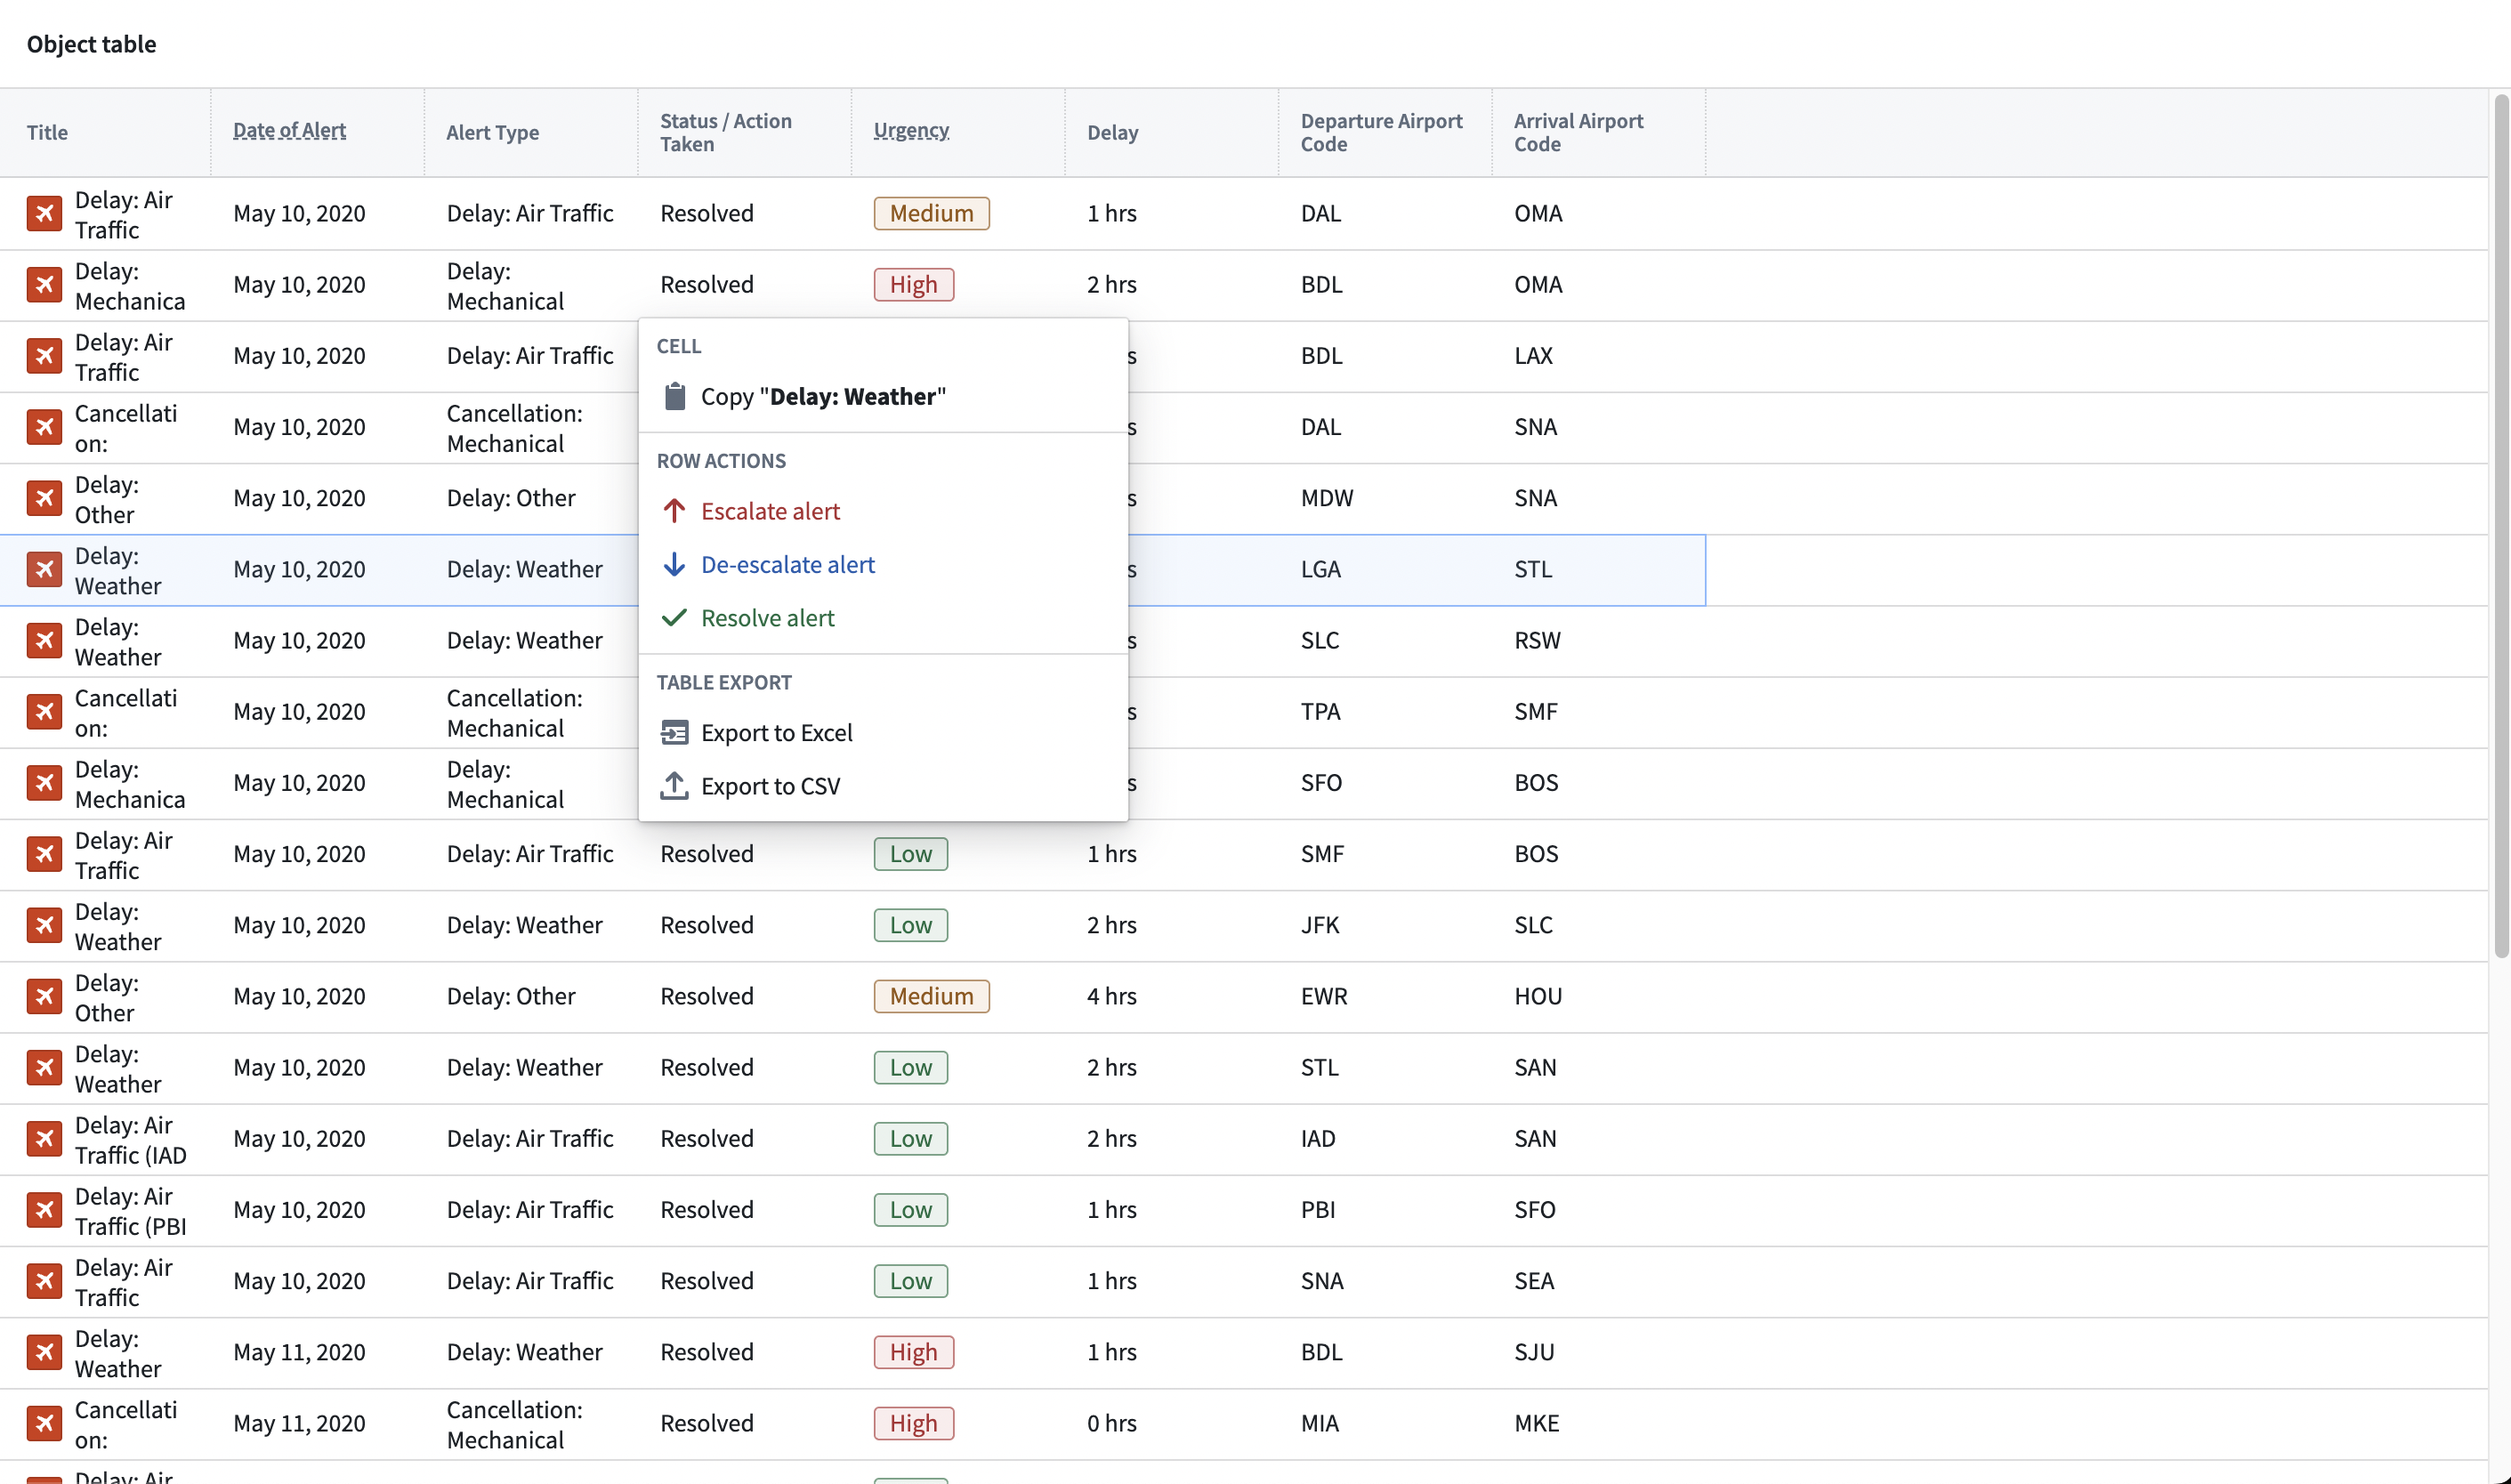
Task: Click the blue down-arrow De-escalate icon
Action: (675, 565)
